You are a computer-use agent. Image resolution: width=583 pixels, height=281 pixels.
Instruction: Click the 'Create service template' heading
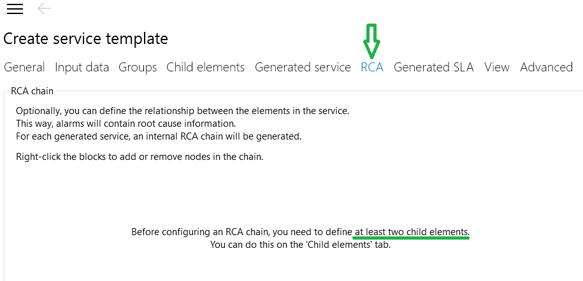86,39
